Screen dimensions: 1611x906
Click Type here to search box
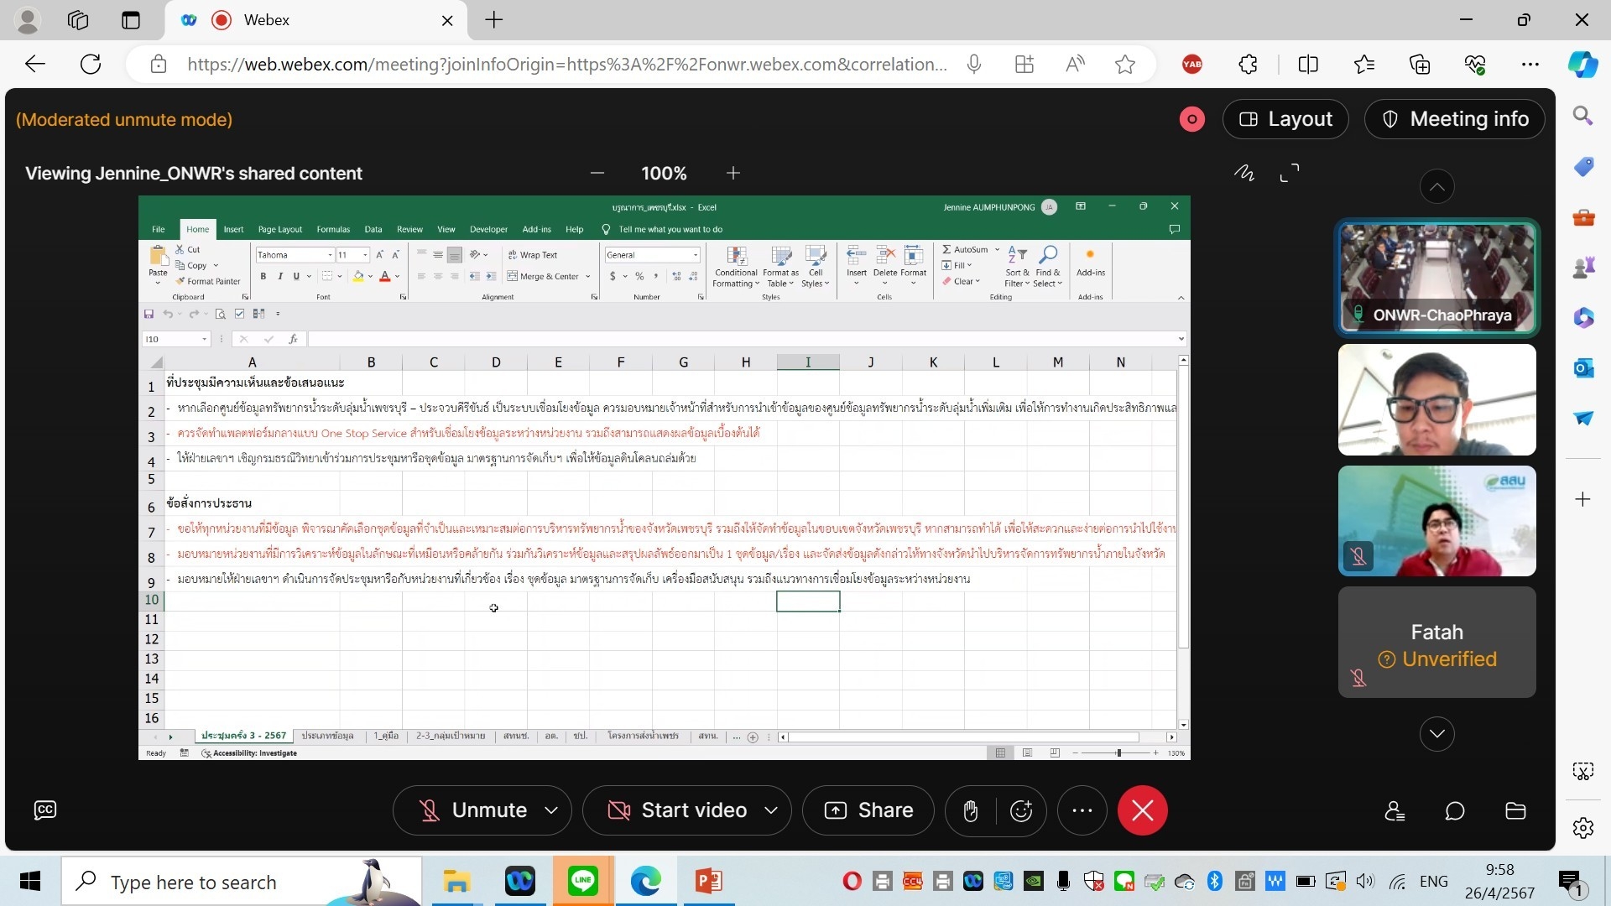pos(242,882)
